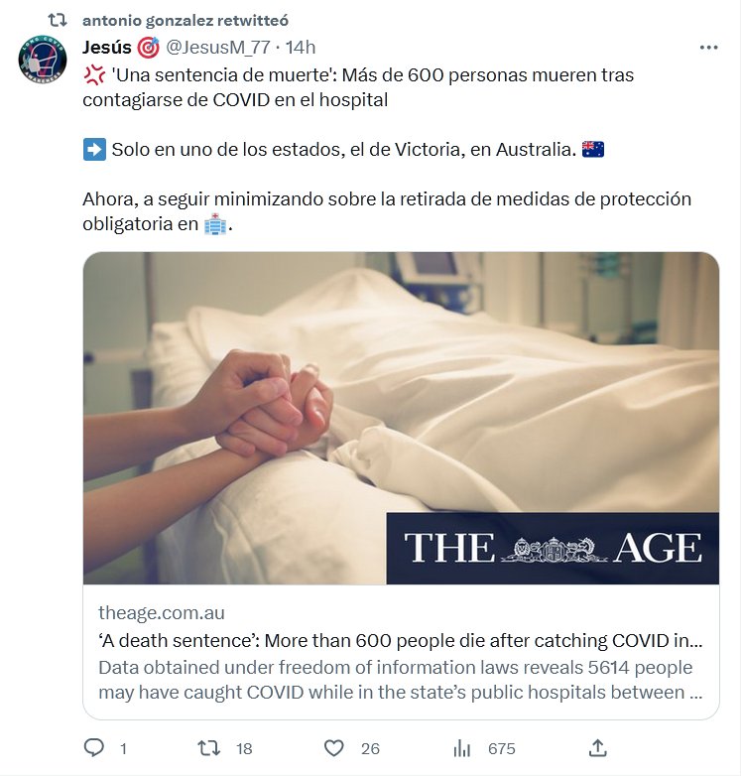Click the article description about freedom of information
Screen dimensions: 742x776
tap(401, 680)
